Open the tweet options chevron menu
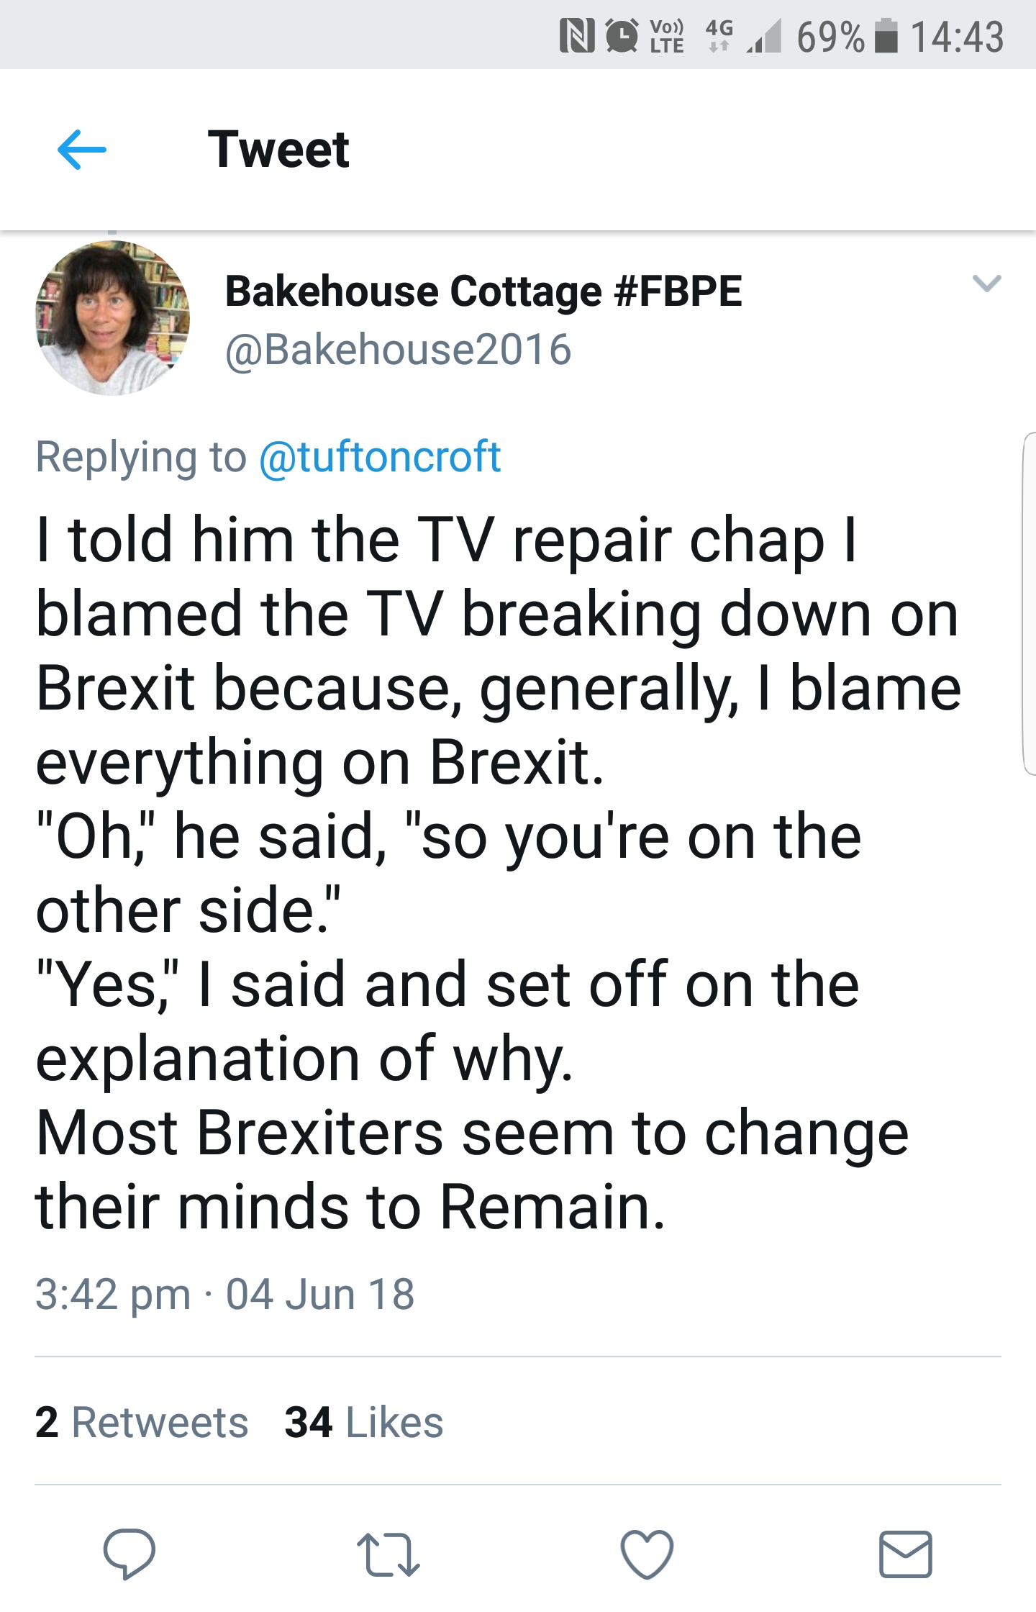 pos(986,283)
